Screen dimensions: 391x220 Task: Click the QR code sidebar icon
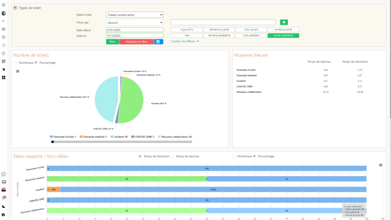[3, 61]
